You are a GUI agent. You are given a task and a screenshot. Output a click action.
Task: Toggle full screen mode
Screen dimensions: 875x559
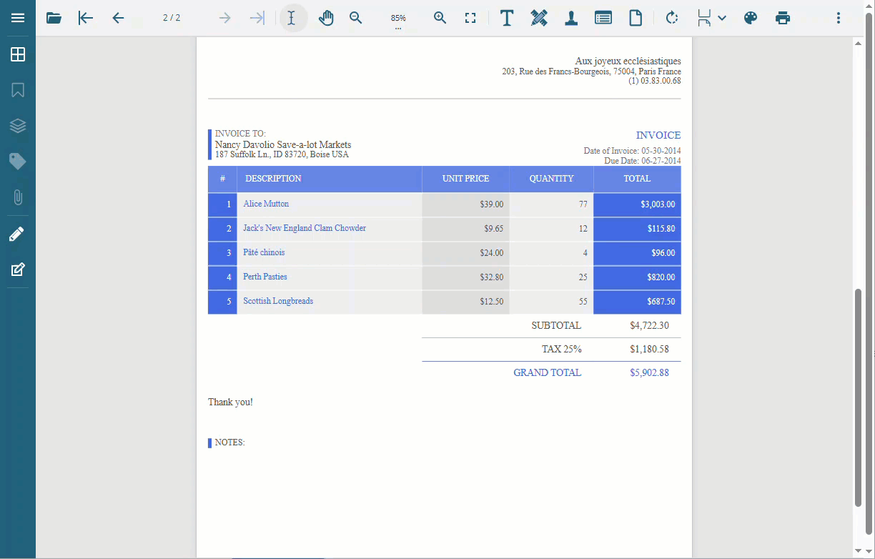pos(470,18)
